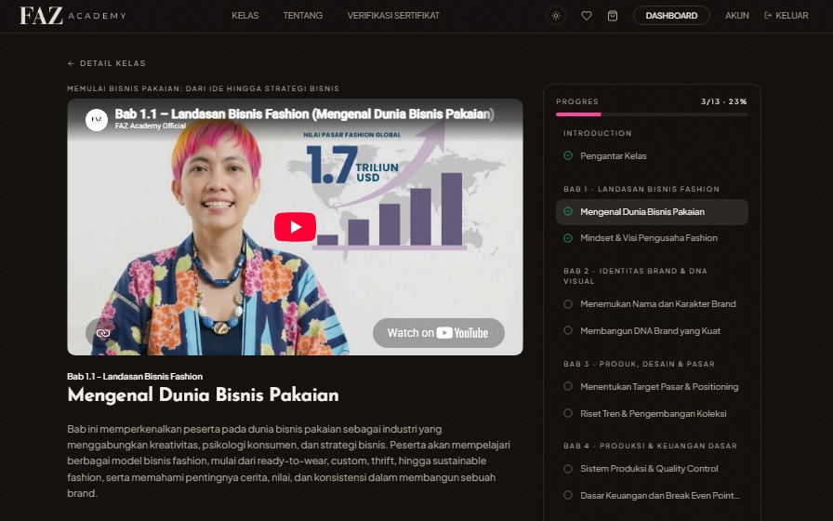
Task: Click the pink progress bar
Action: [578, 114]
